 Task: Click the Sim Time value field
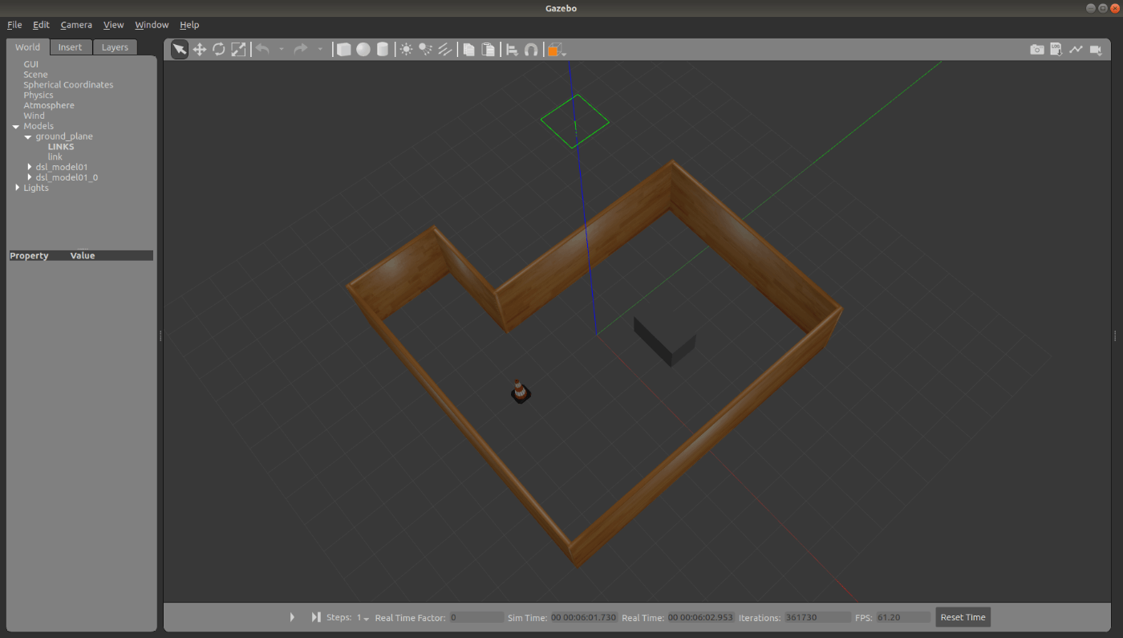pyautogui.click(x=584, y=618)
